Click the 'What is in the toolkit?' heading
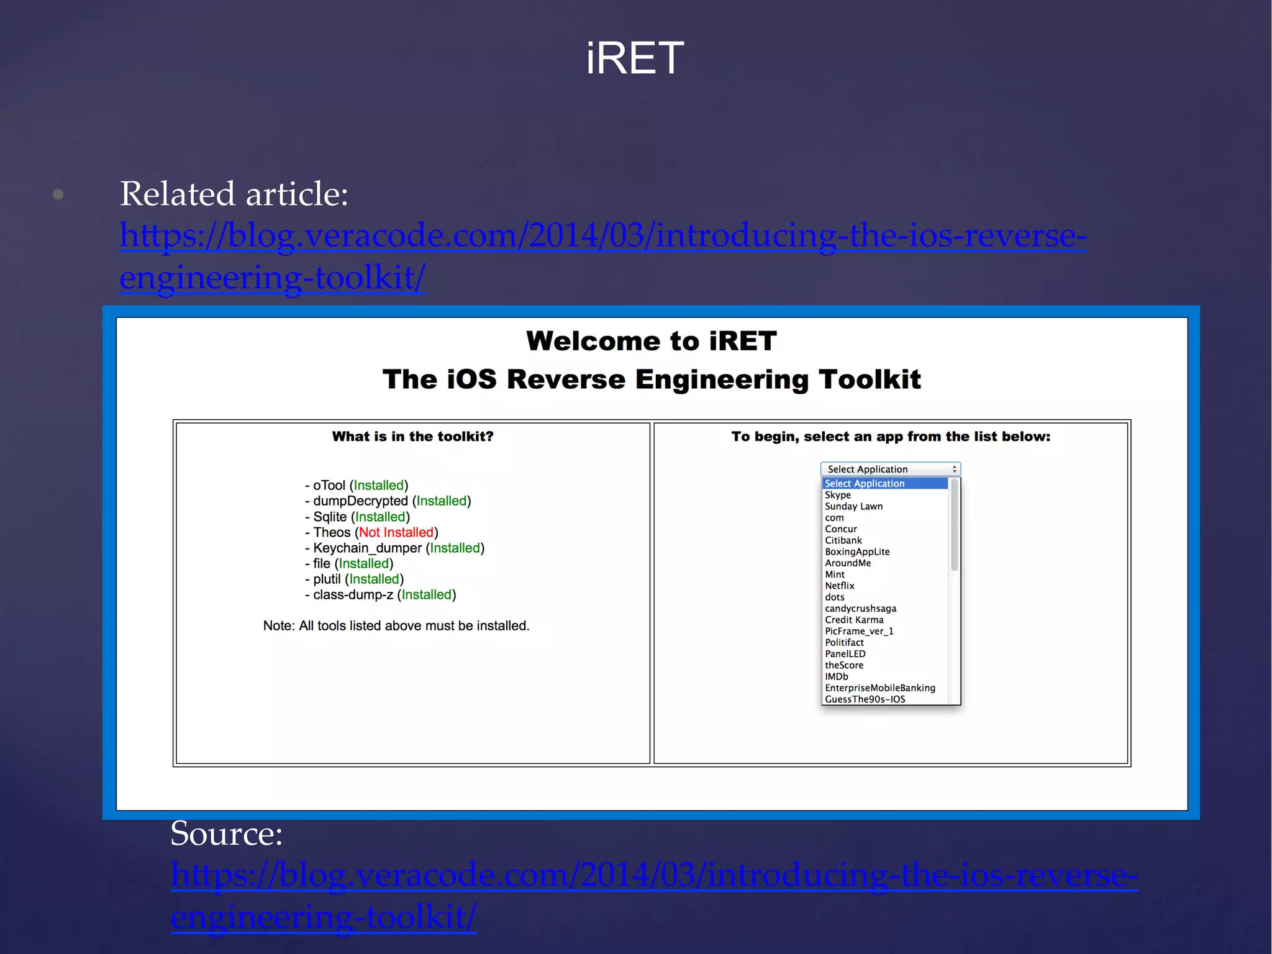The width and height of the screenshot is (1272, 954). tap(412, 437)
